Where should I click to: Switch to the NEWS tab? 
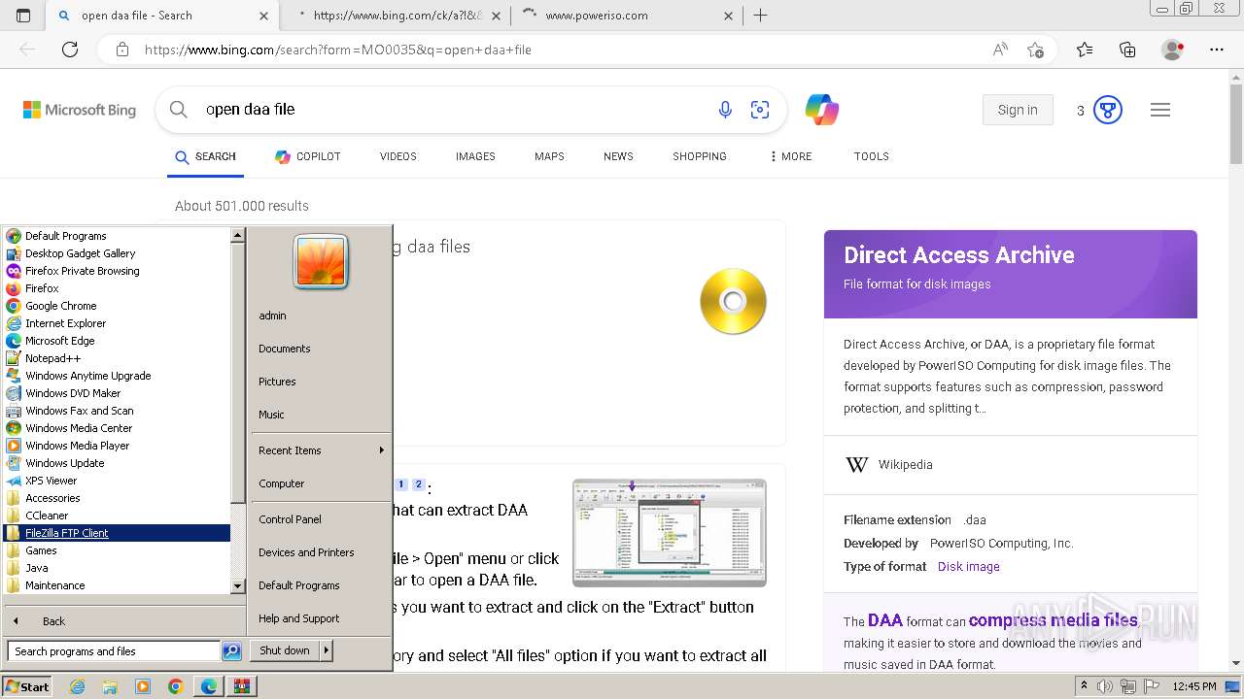(618, 156)
